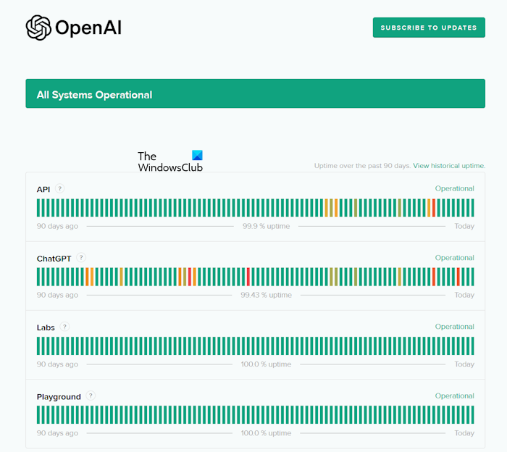Click the TheWindowsClub watermark logo
The width and height of the screenshot is (507, 452).
pos(171,162)
